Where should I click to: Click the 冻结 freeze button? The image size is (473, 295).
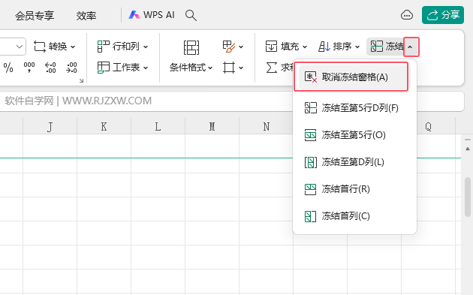tap(386, 47)
